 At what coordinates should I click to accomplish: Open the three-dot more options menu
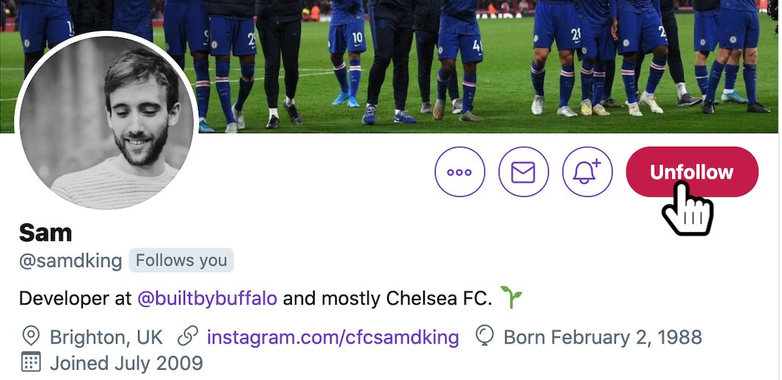click(460, 172)
